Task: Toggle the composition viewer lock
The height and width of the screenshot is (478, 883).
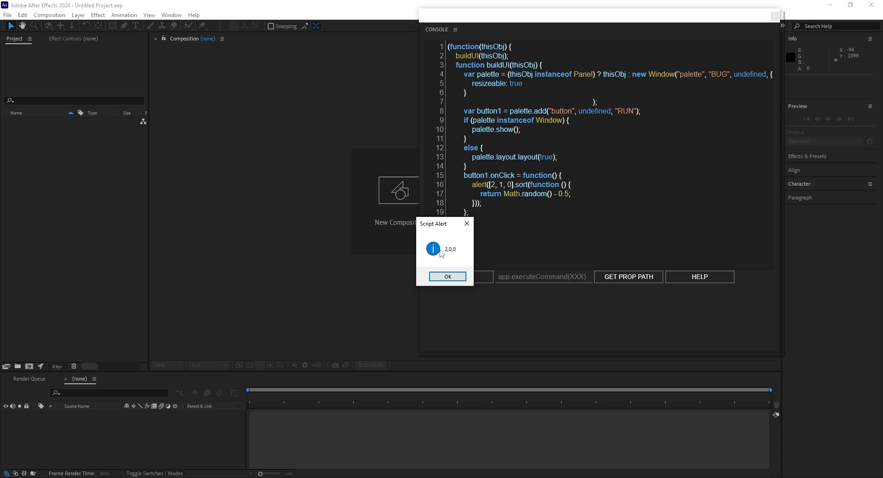Action: pos(164,39)
